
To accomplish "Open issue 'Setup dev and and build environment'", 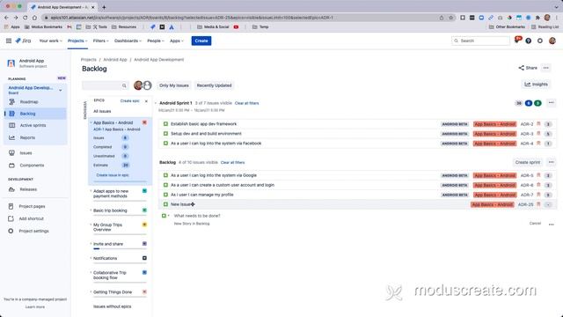I will pos(206,134).
